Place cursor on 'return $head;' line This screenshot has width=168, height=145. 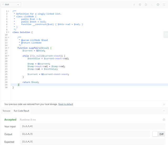coord(30,82)
